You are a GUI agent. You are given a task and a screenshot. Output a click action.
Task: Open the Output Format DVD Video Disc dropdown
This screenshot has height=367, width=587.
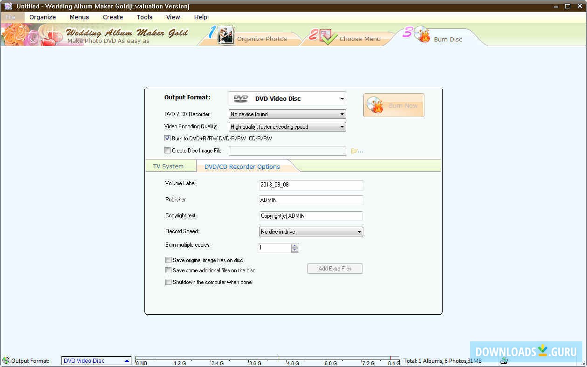tap(287, 98)
